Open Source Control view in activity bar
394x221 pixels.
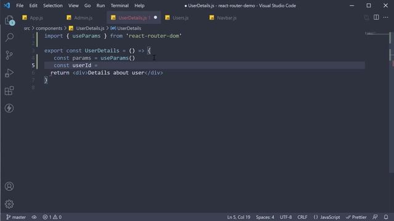(9, 55)
